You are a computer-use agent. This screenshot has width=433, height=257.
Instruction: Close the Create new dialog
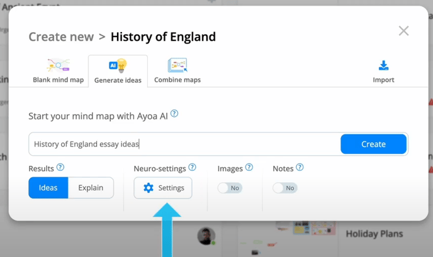pos(403,31)
